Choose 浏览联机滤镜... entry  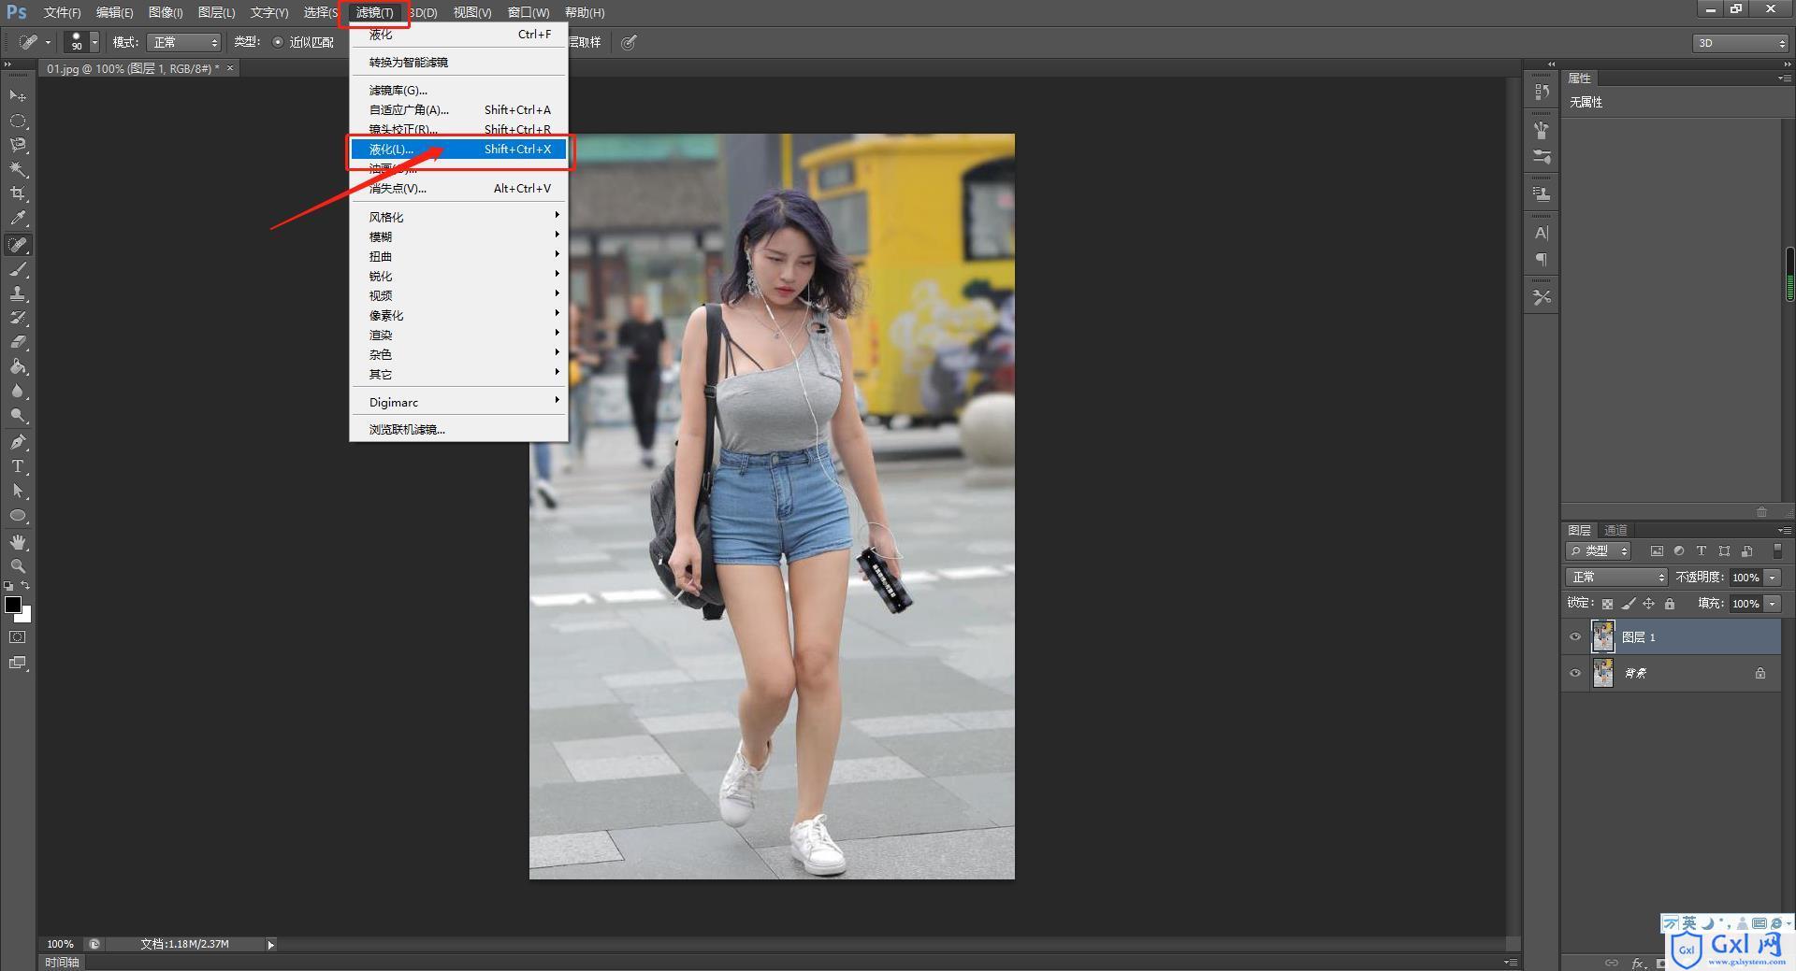(459, 430)
